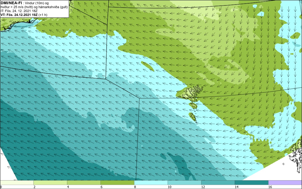Click the DMI/NEA-FI title text
The height and width of the screenshot is (189, 302).
[11, 3]
